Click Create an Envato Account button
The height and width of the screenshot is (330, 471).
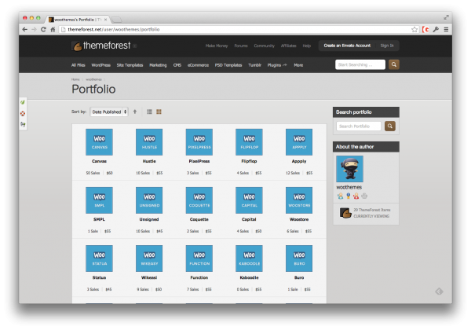coord(347,46)
